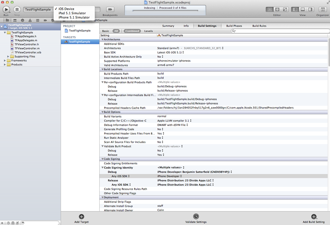The image size is (330, 225).
Task: Select the Combined view filter
Action: 132,31
